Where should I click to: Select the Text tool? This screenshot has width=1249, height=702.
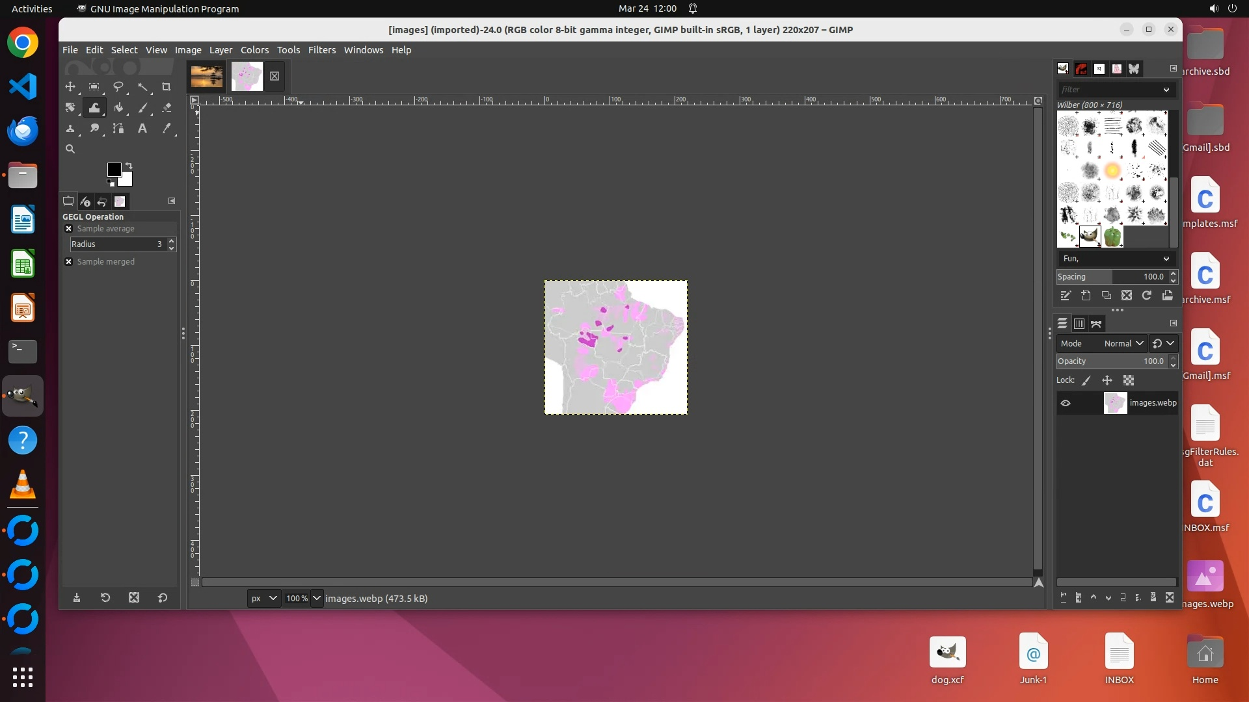coord(142,129)
